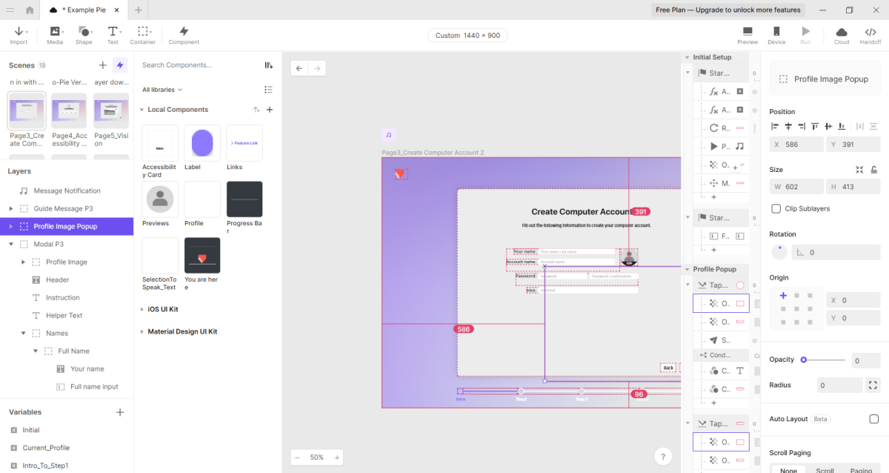This screenshot has width=889, height=473.
Task: Collapse the Modal P3 layer group
Action: point(11,244)
